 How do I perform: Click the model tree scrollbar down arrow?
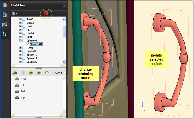tap(65, 62)
